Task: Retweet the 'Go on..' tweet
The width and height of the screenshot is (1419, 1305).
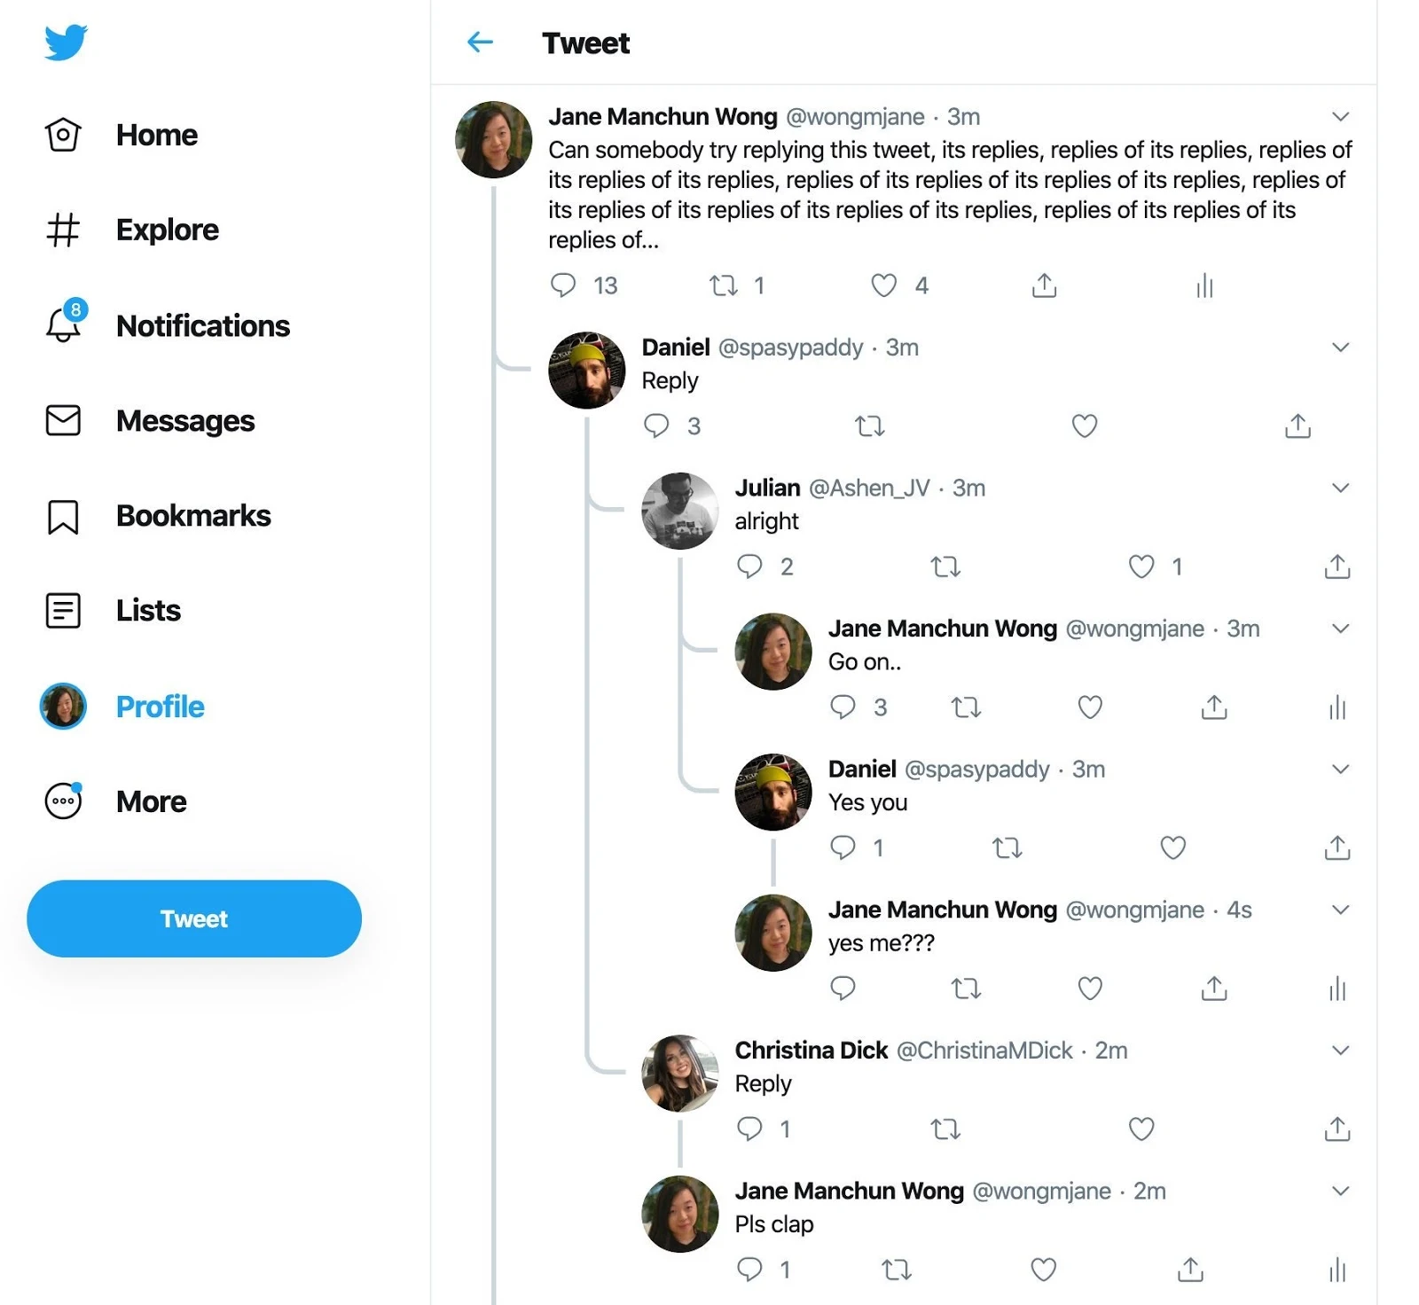Action: click(965, 707)
